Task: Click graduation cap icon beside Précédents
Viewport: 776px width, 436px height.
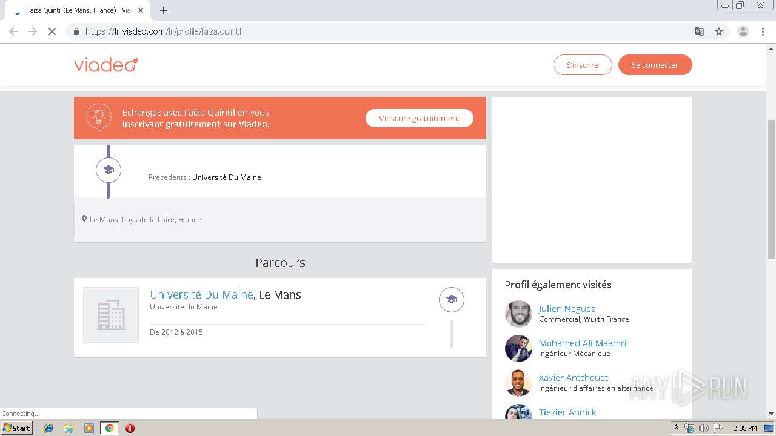Action: click(109, 170)
